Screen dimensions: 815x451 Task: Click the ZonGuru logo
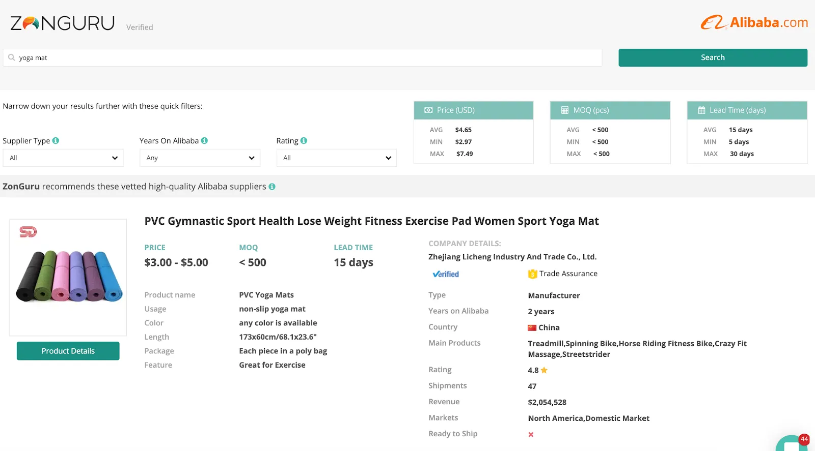tap(62, 23)
